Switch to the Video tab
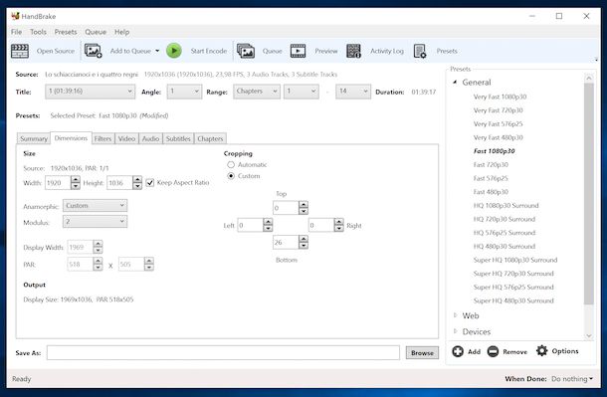 [126, 138]
